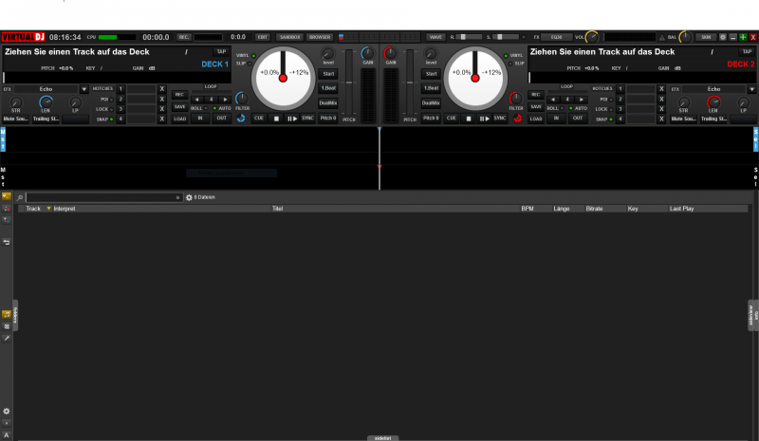This screenshot has height=441, width=759.
Task: Click the search input field
Action: (104, 197)
